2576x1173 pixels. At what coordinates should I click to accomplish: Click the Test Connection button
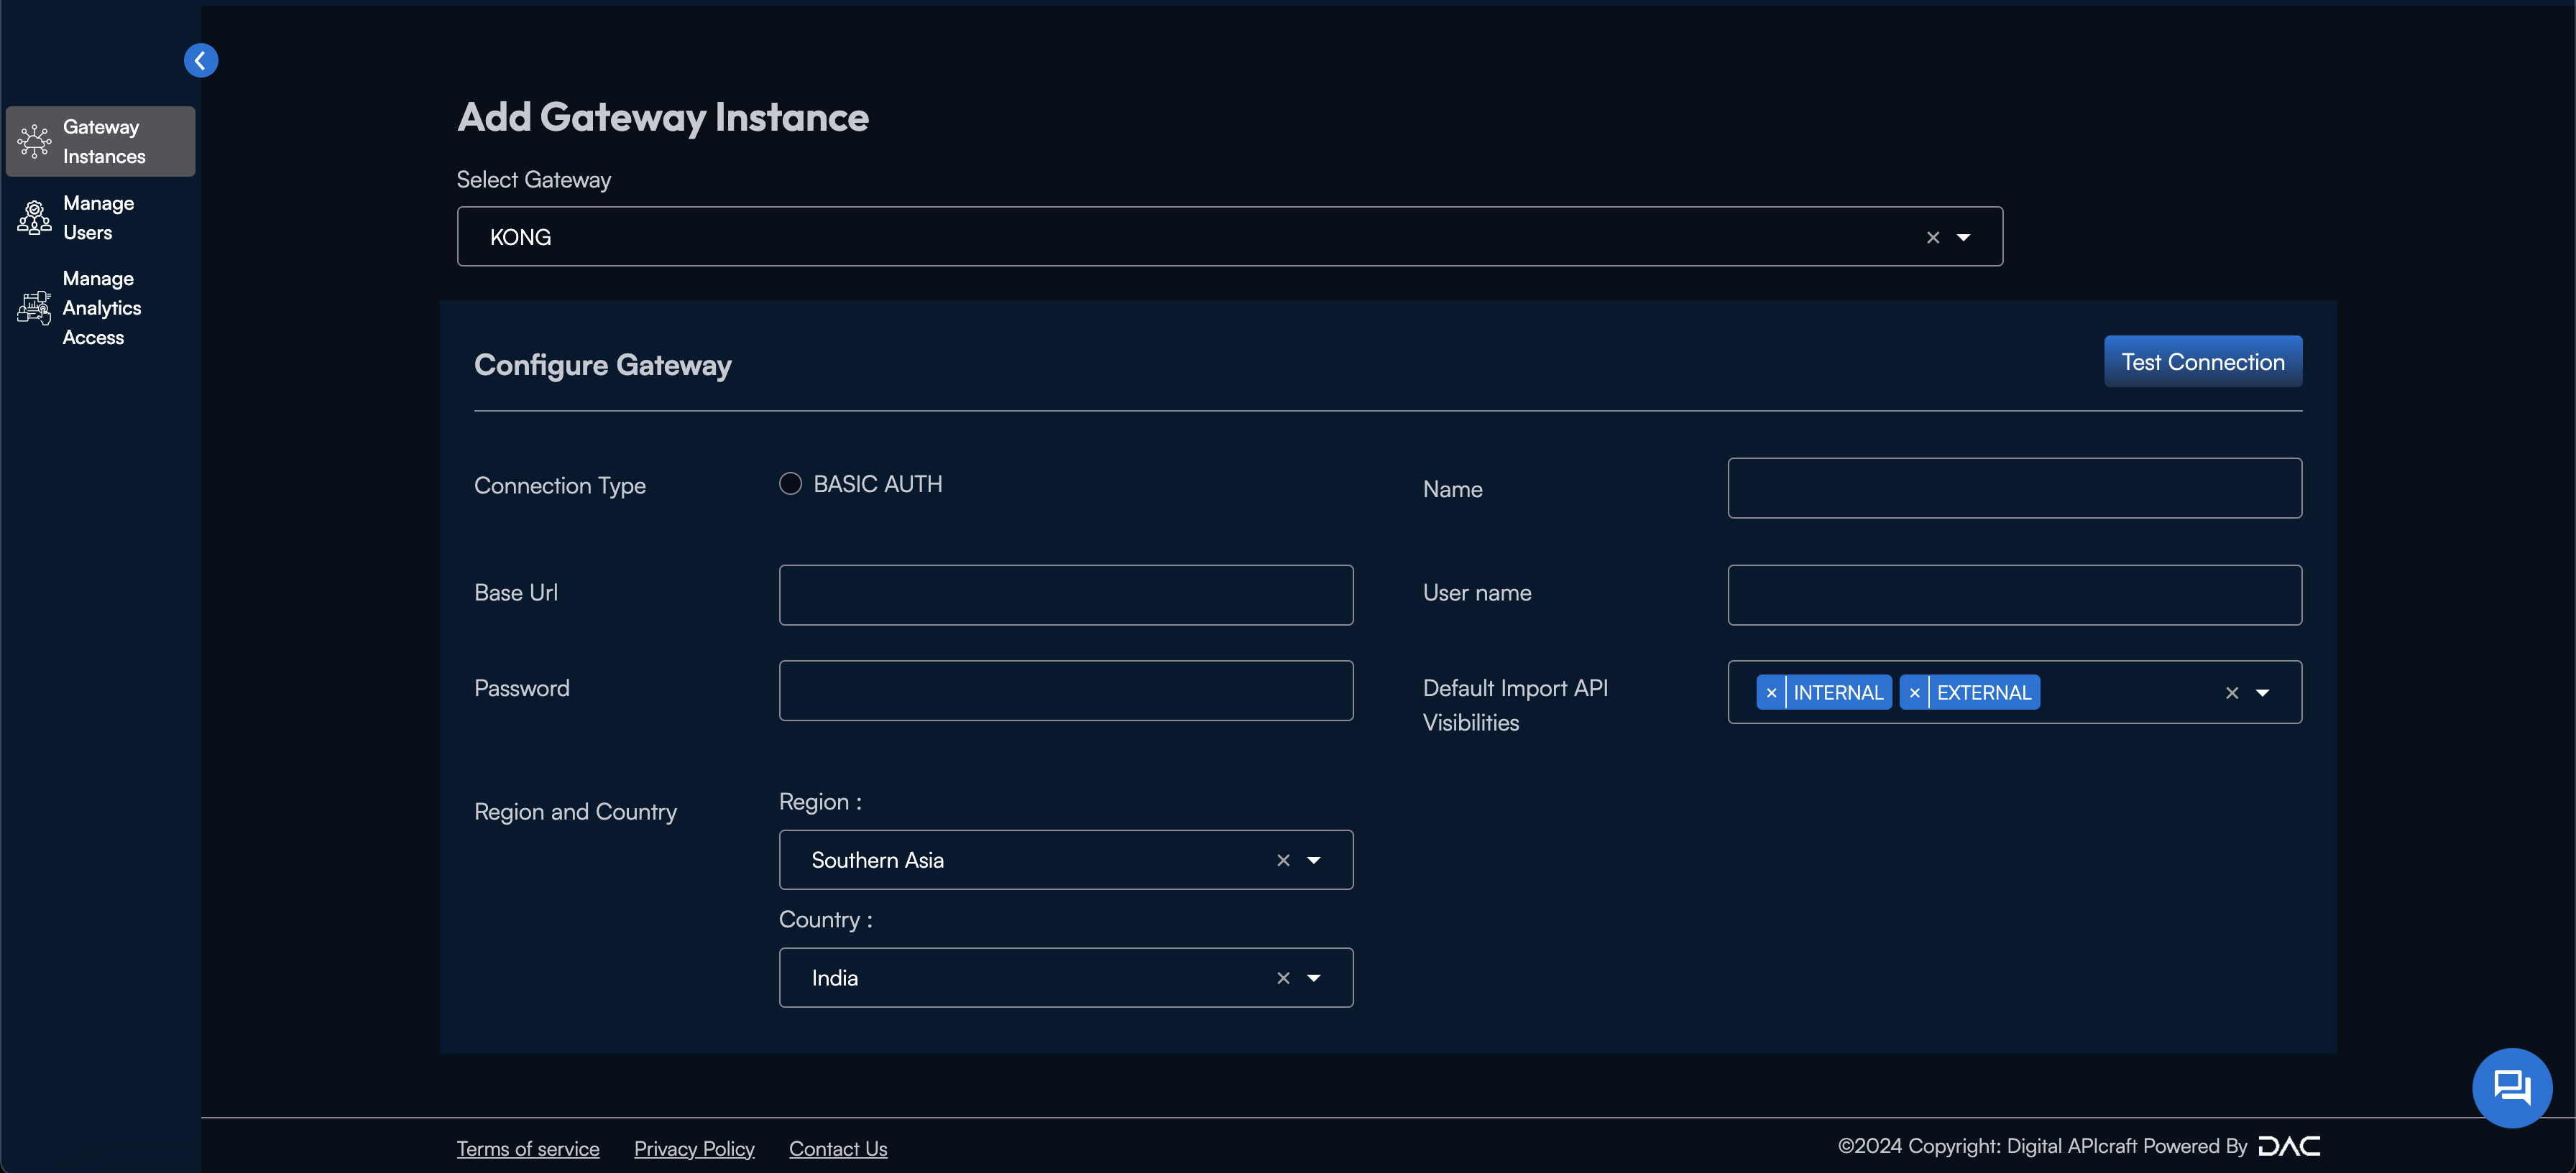tap(2203, 360)
